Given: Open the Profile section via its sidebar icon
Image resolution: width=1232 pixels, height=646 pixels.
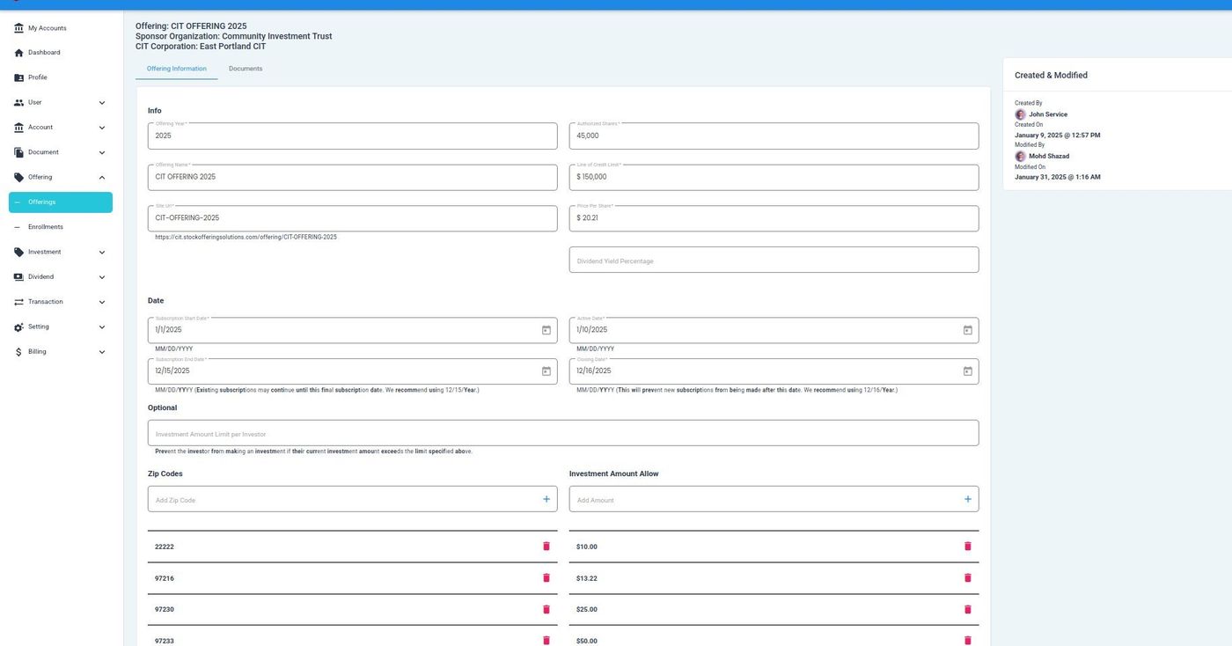Looking at the screenshot, I should click(18, 77).
